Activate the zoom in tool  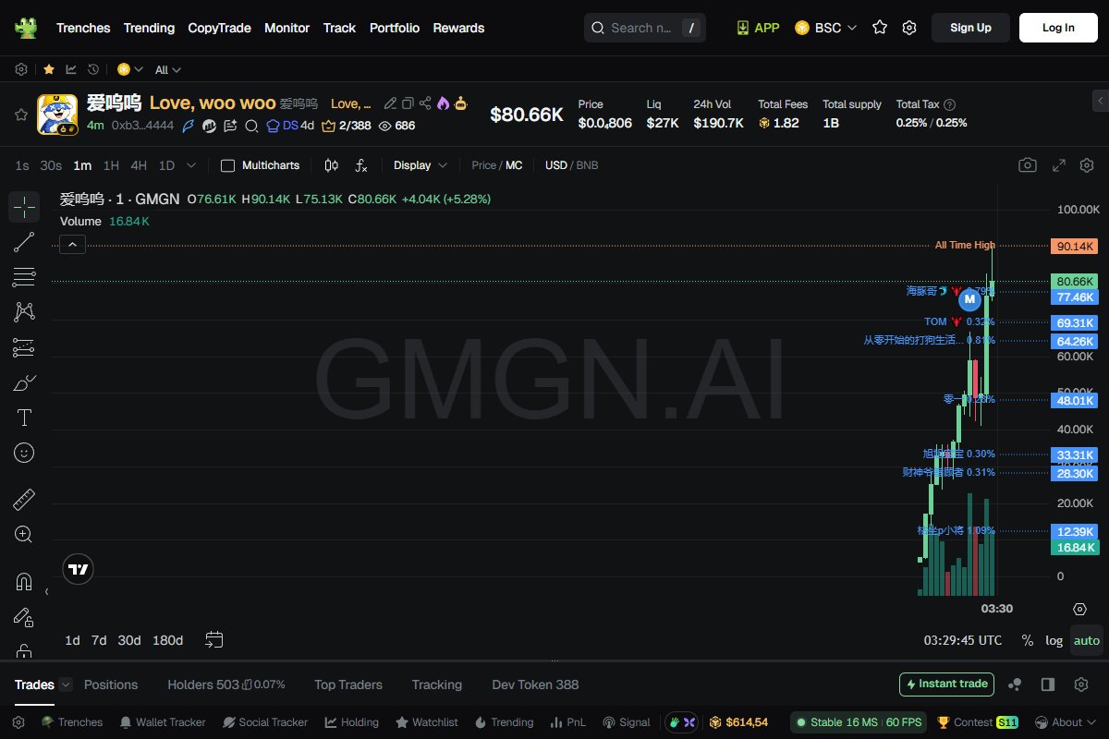pos(24,534)
